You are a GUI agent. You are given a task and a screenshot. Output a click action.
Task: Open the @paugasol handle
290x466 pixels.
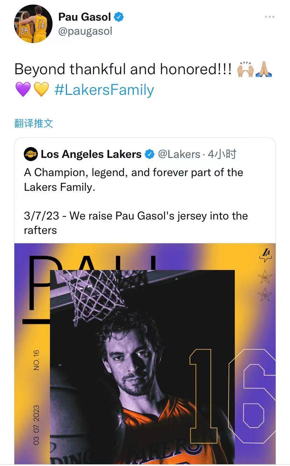pos(85,31)
